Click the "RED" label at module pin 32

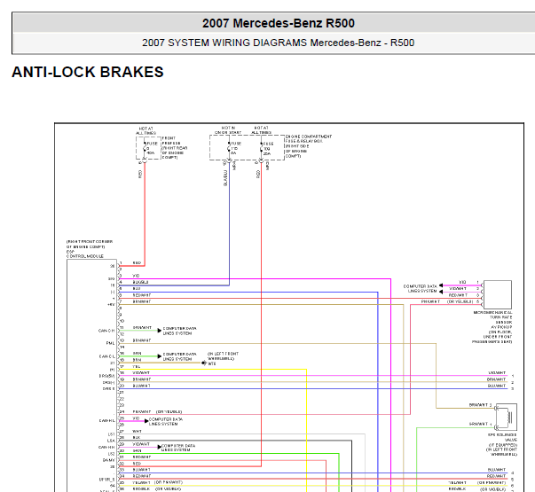coord(137,464)
